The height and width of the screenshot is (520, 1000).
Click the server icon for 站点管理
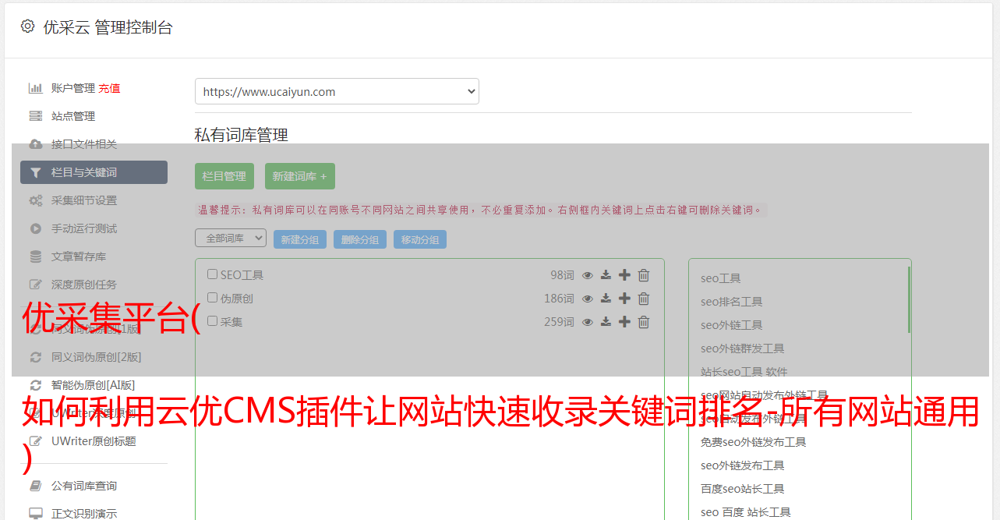click(x=36, y=116)
